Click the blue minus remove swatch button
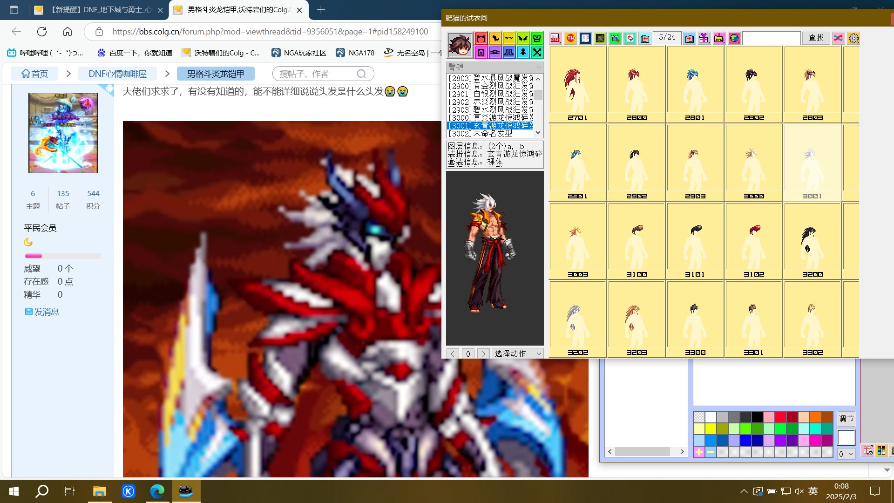This screenshot has width=894, height=503. pos(711,452)
